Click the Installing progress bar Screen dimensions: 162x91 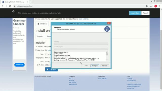[x=81, y=43]
